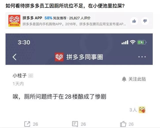
Task: Open user profile 小桂子
Action: 19,76
